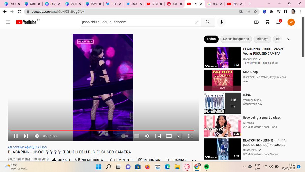Open the Create video camera icon

point(257,22)
